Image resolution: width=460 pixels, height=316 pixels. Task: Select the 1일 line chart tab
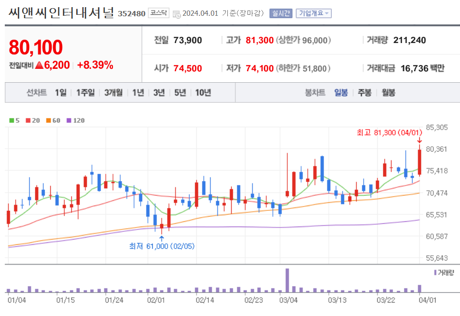pos(61,93)
